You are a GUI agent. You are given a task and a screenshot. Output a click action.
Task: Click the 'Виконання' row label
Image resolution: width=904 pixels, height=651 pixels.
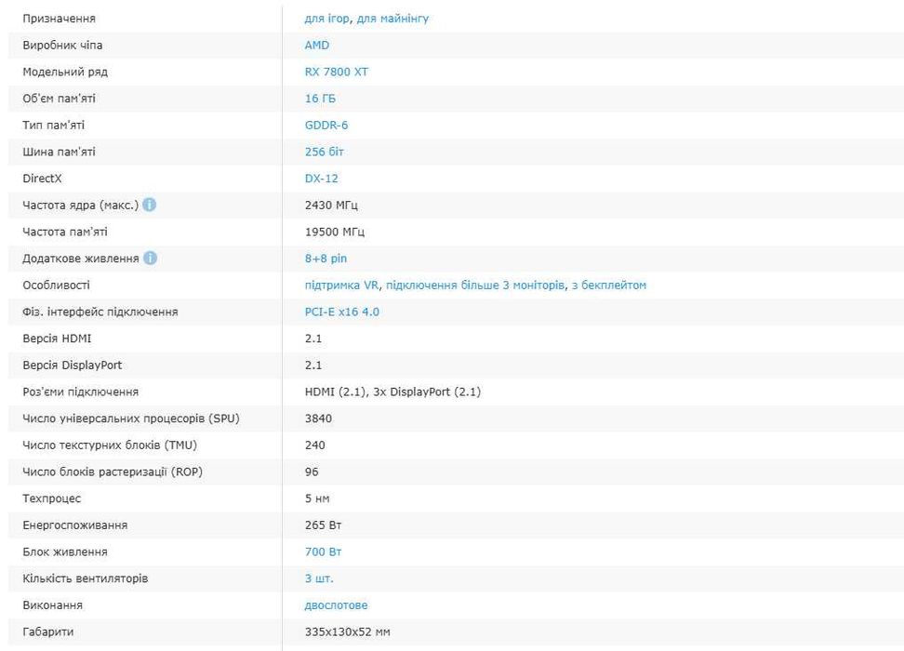click(x=52, y=604)
